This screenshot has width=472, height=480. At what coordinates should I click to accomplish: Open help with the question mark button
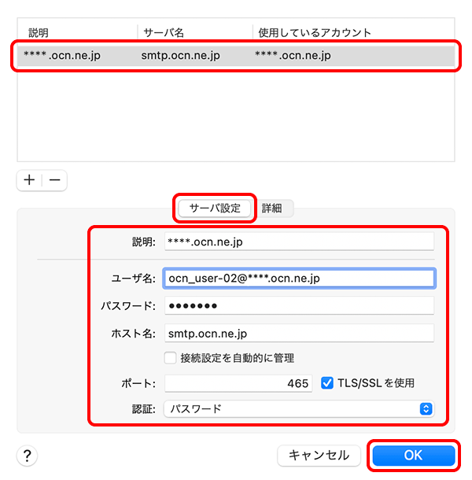(27, 456)
